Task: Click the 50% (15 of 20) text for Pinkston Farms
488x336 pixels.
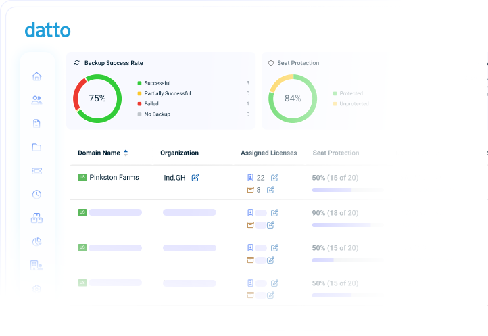Action: [335, 178]
